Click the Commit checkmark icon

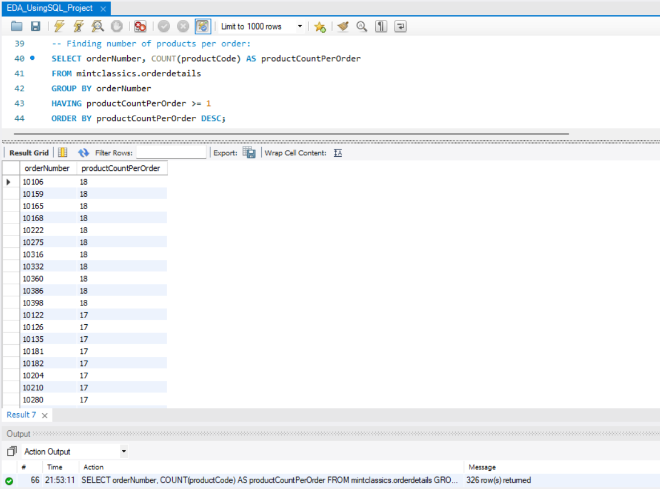164,26
